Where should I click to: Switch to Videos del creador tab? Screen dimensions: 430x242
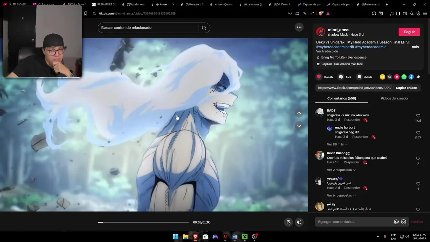click(x=394, y=98)
